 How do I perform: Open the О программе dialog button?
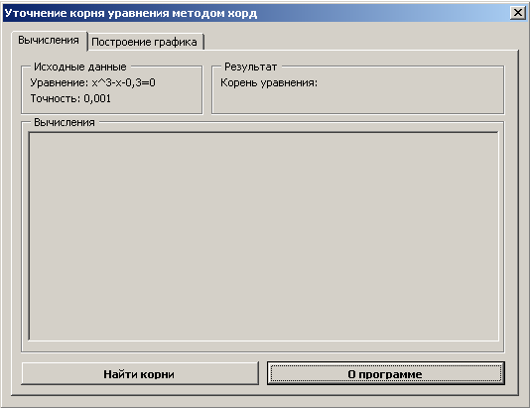click(385, 374)
